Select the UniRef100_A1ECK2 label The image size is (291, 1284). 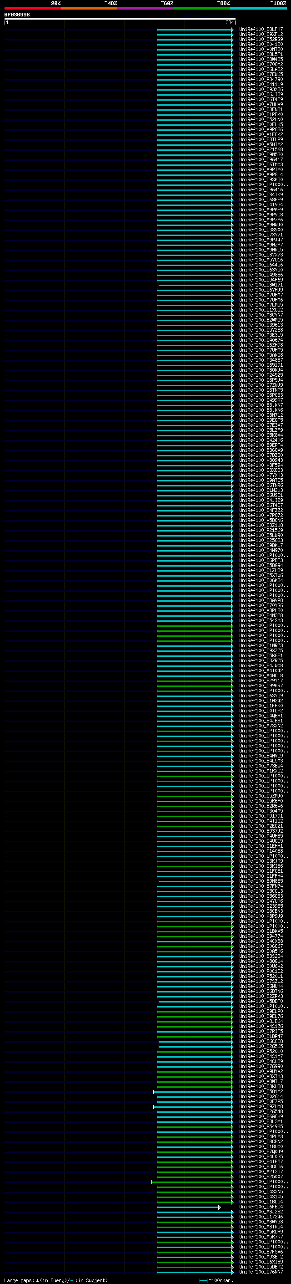coord(261,134)
